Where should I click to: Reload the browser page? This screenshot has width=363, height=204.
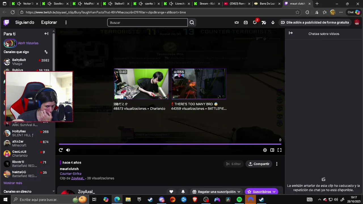point(12,12)
